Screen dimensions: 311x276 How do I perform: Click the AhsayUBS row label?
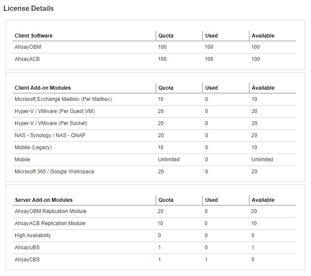pos(27,248)
